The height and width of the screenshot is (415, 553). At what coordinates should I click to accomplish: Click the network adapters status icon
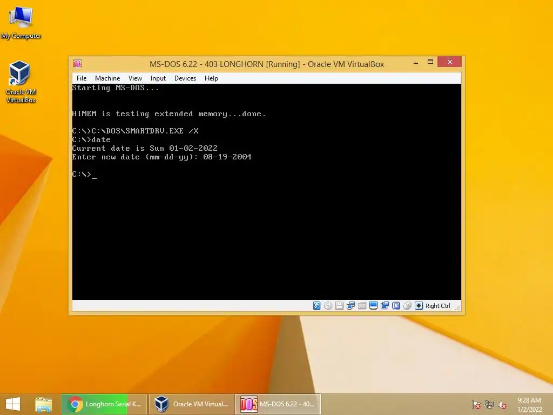(350, 306)
